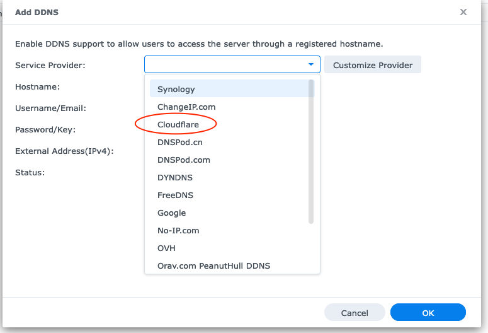Click the Hostname label

click(37, 86)
